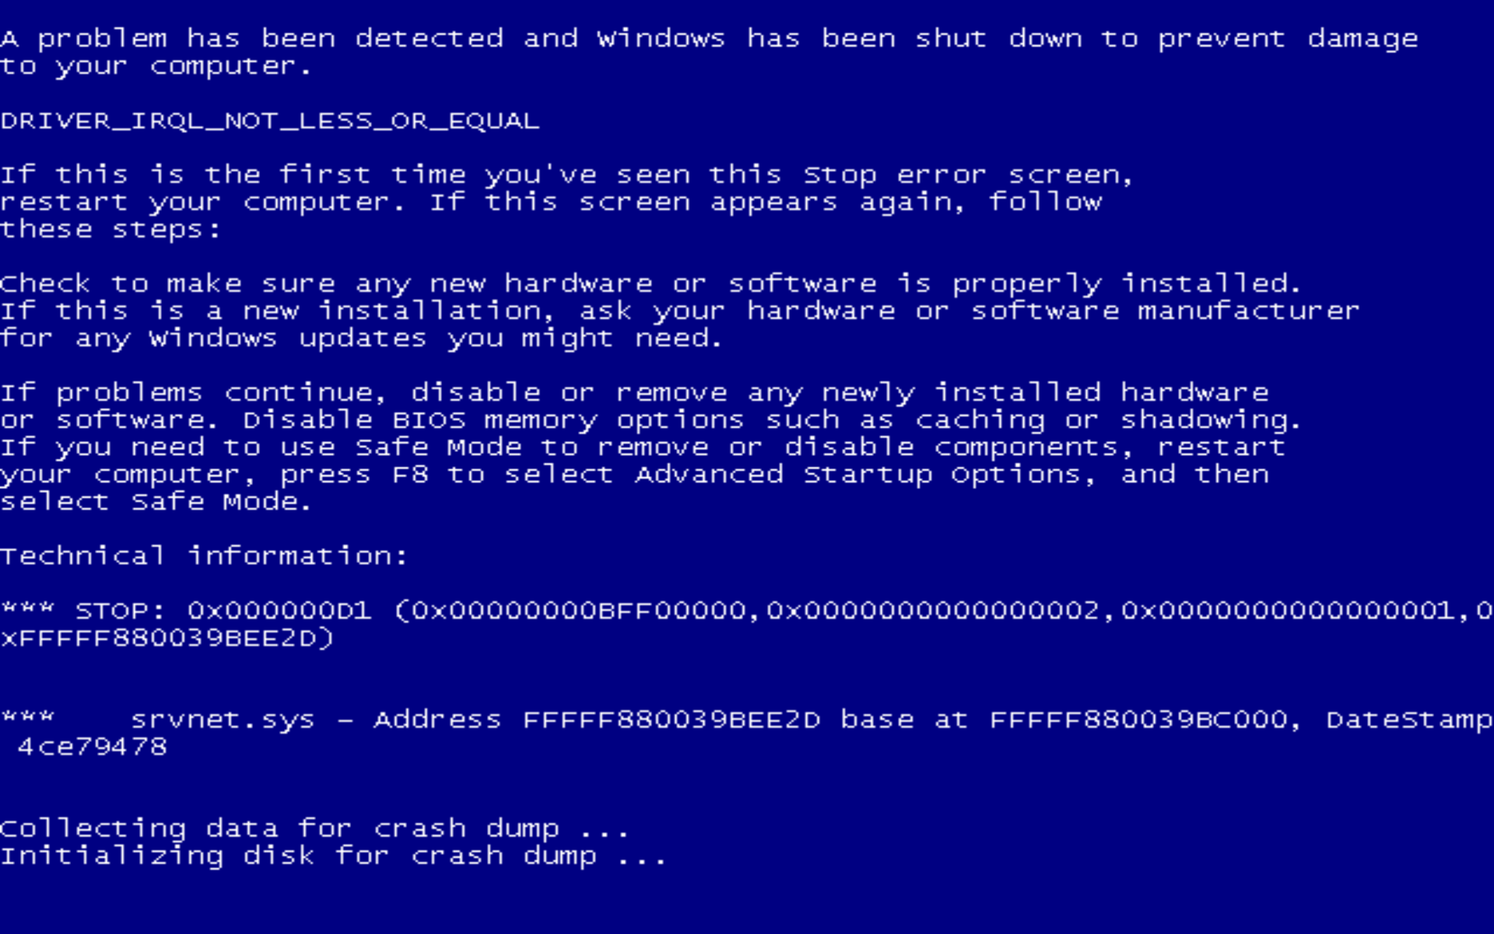Click 'Initializing disk for crash dump' line

coord(334,857)
